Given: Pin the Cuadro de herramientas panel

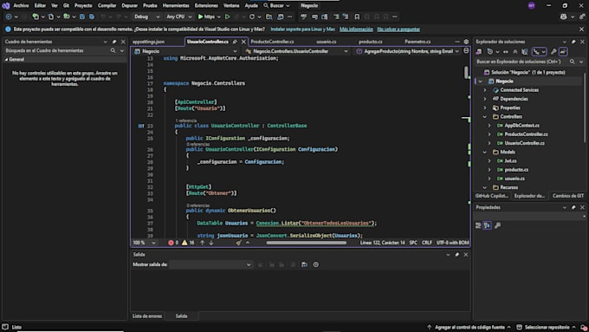Looking at the screenshot, I should (114, 42).
